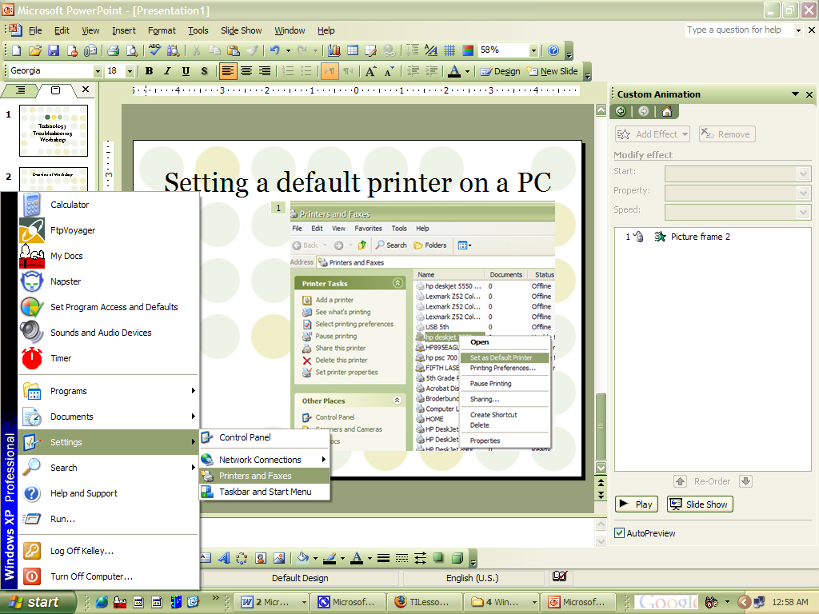Open the Custom Animation task pane menu arrow

click(796, 94)
